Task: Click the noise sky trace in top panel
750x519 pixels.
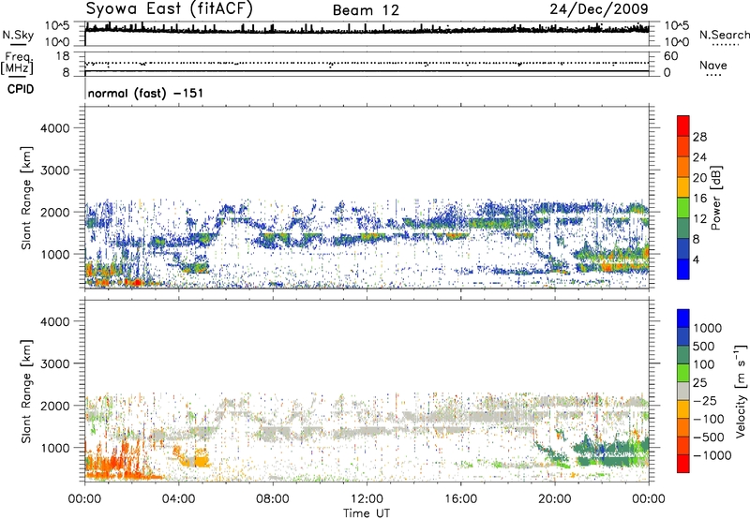Action: [367, 30]
